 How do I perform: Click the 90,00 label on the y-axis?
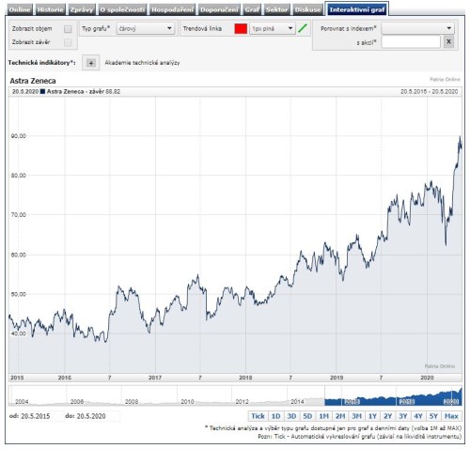tap(19, 136)
